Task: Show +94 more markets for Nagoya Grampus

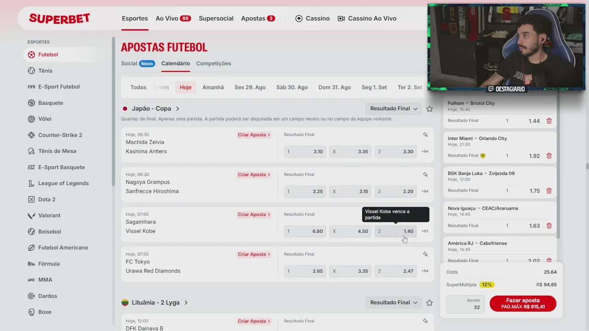Action: pyautogui.click(x=425, y=192)
